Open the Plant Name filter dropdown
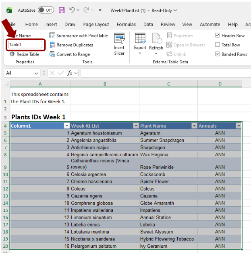This screenshot has height=253, width=251. click(x=194, y=126)
